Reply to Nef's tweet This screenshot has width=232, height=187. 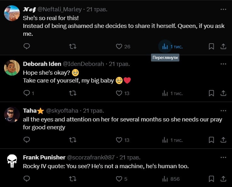27,46
